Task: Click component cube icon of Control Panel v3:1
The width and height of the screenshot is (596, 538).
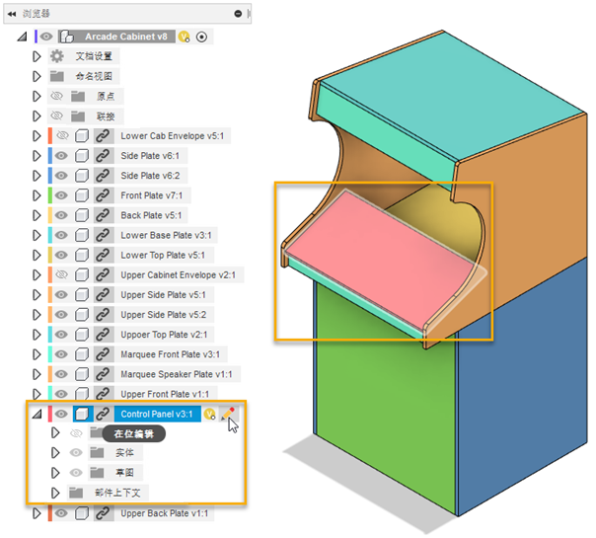Action: pos(82,414)
